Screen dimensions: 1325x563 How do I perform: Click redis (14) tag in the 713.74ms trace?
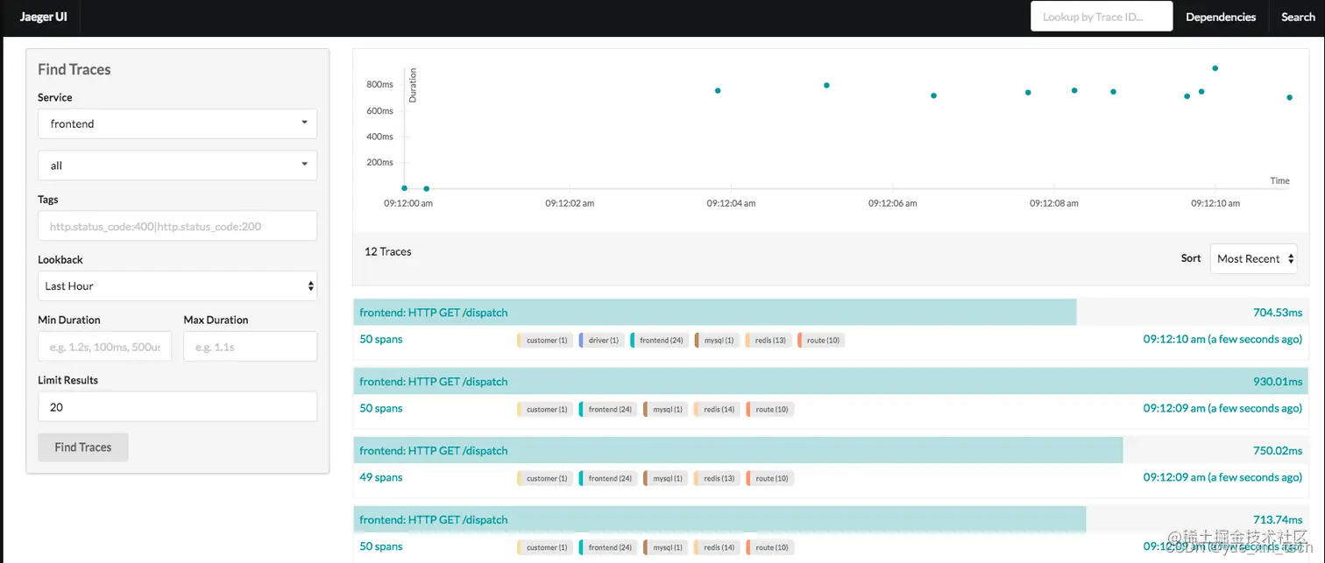tap(716, 547)
